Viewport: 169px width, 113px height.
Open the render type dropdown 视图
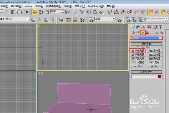coord(105,19)
